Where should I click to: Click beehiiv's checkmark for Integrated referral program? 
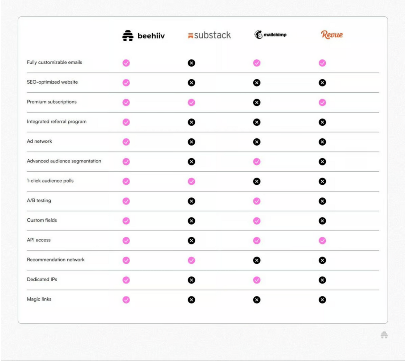click(126, 122)
